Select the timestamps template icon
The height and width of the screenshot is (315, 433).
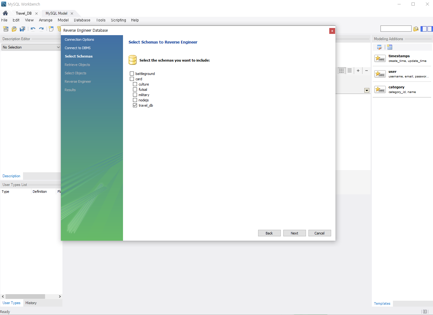click(380, 58)
